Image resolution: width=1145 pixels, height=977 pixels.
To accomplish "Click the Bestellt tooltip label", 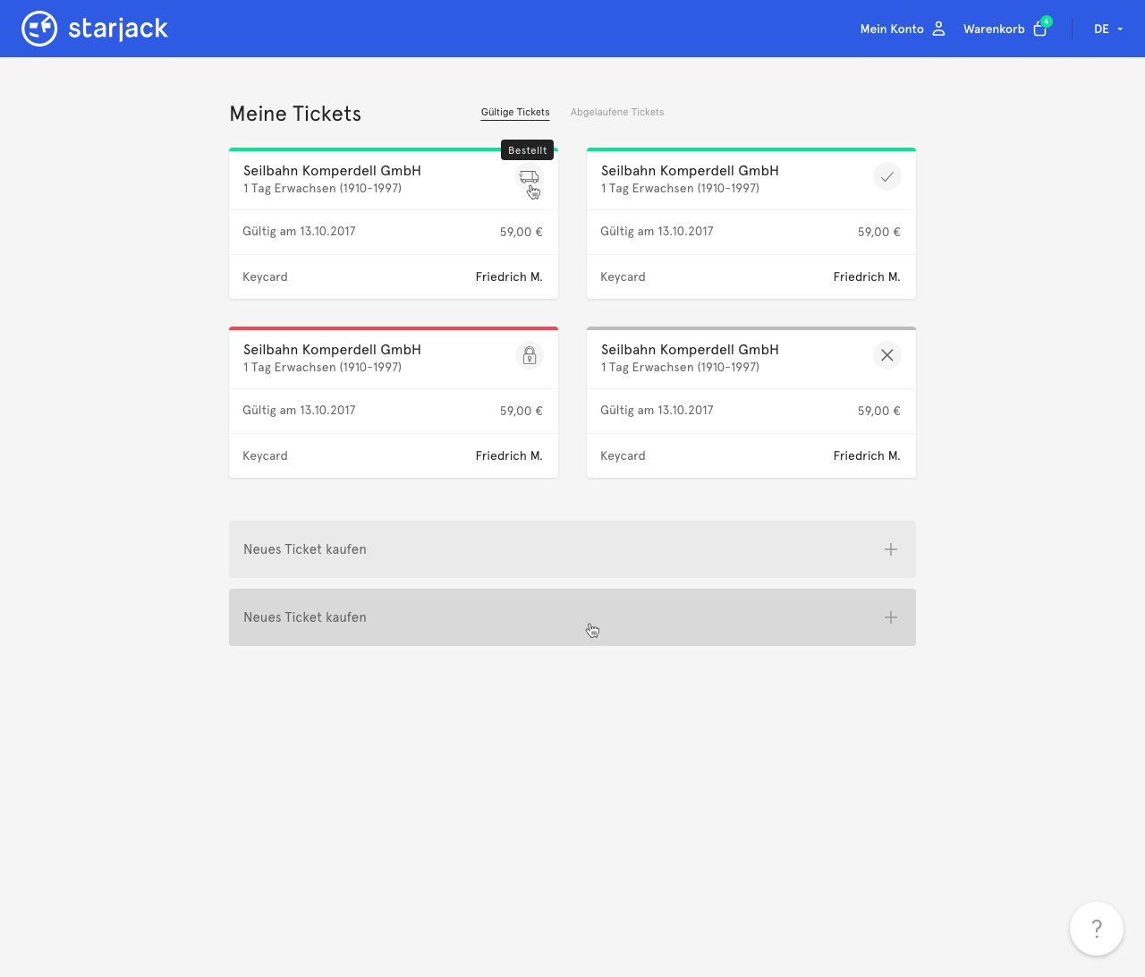I will tap(528, 150).
